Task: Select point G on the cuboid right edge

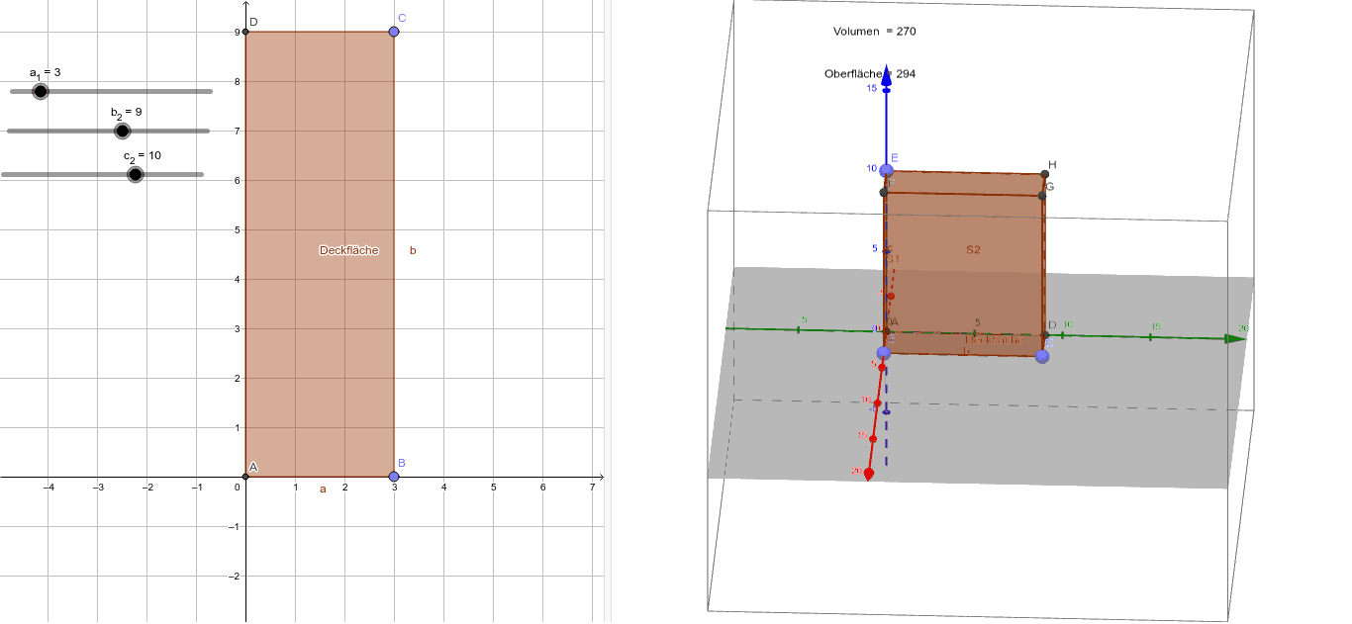Action: point(1043,196)
